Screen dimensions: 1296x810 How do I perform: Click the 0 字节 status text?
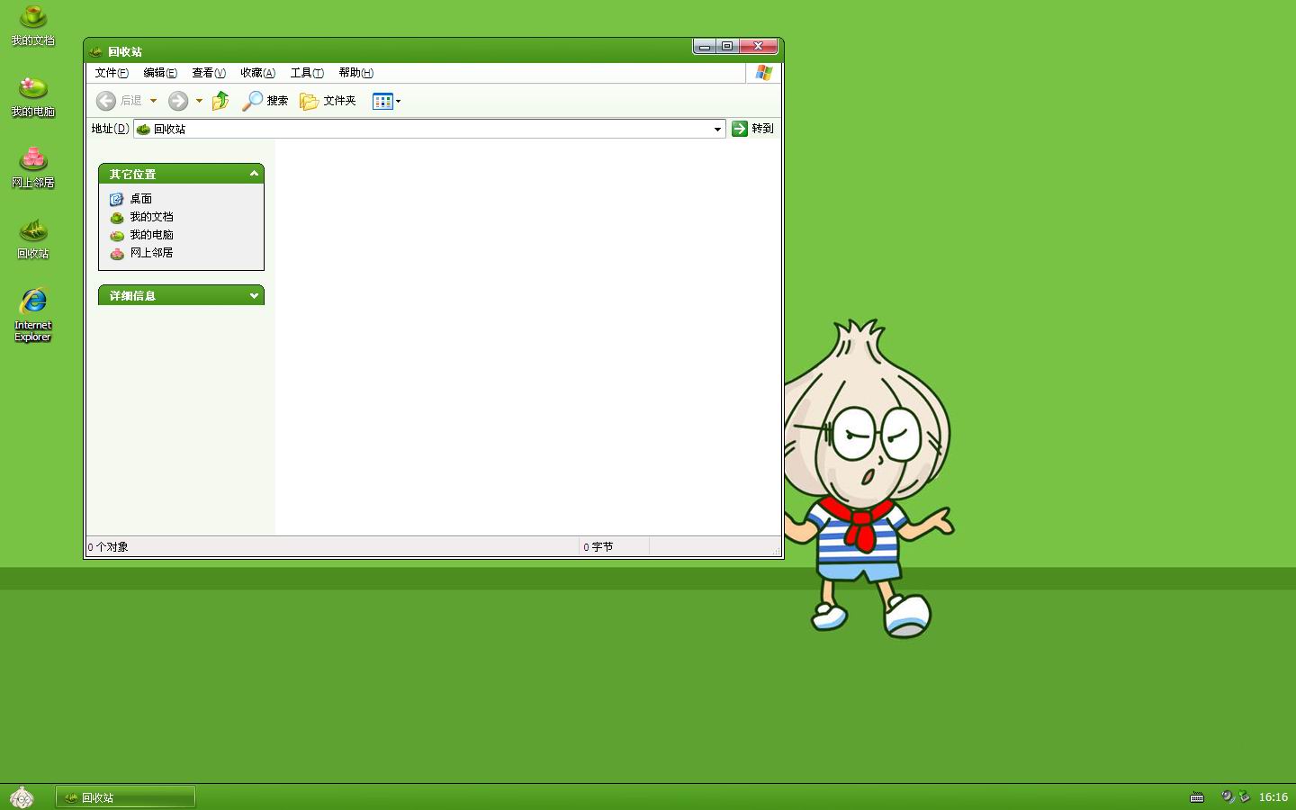coord(598,547)
